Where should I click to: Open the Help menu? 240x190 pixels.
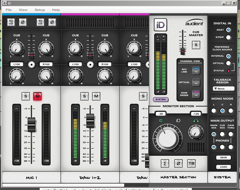pos(56,10)
